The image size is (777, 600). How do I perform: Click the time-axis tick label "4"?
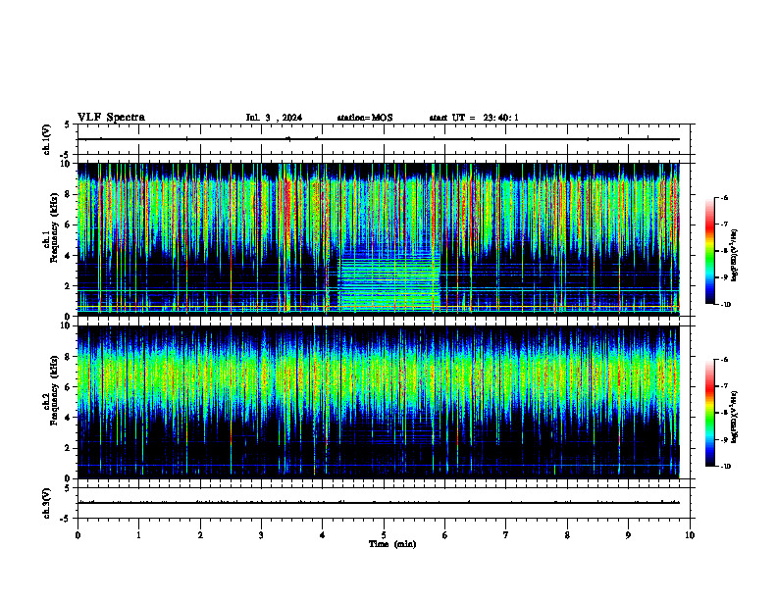pyautogui.click(x=323, y=535)
